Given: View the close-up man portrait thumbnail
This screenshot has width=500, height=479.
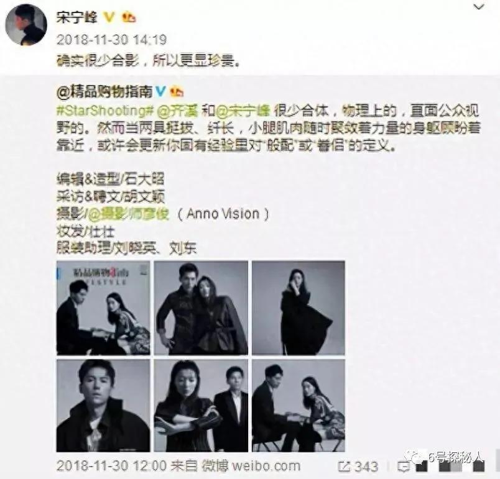Looking at the screenshot, I should tap(103, 406).
